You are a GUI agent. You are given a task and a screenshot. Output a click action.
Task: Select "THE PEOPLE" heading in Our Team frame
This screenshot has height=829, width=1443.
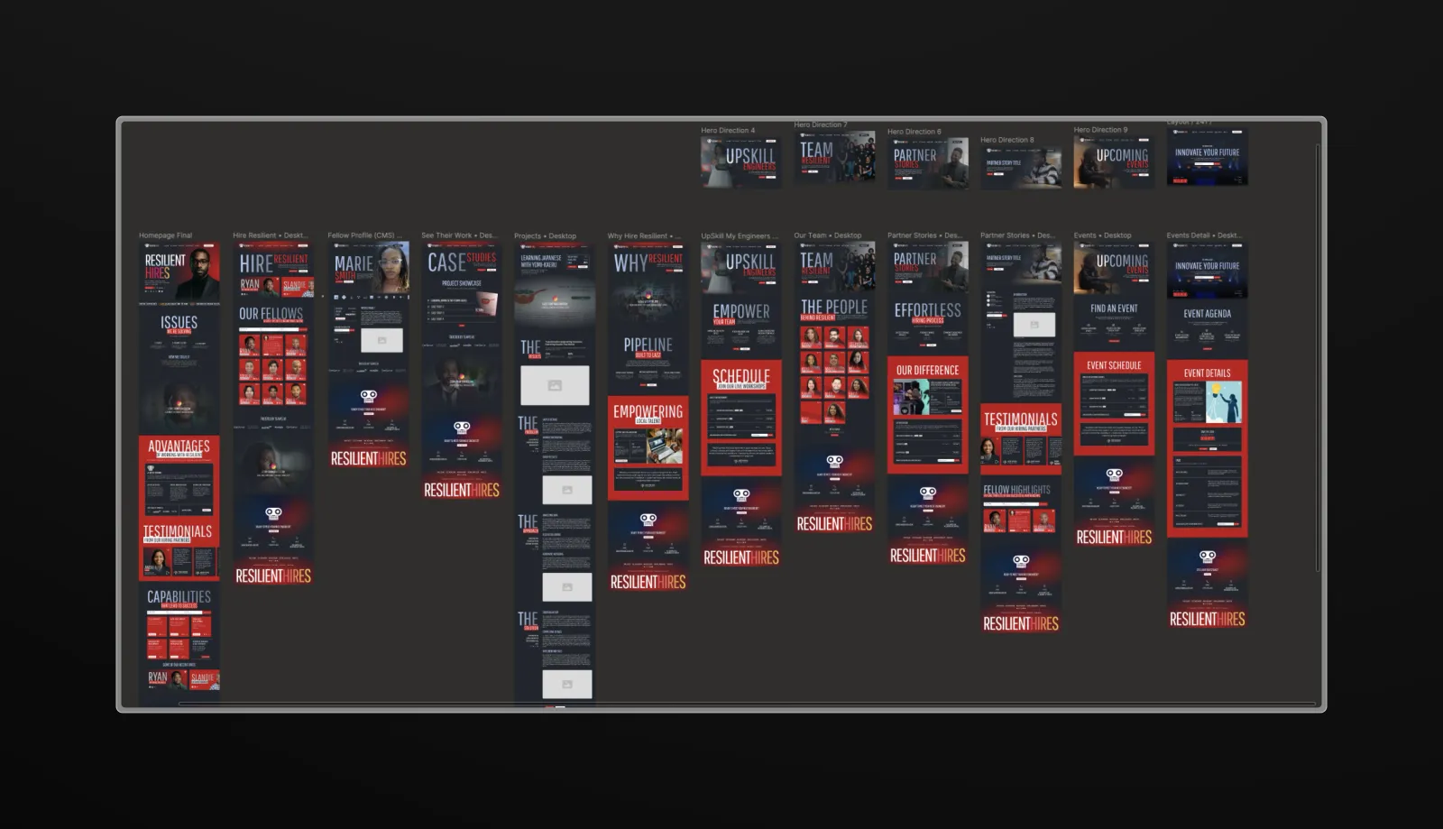(834, 308)
